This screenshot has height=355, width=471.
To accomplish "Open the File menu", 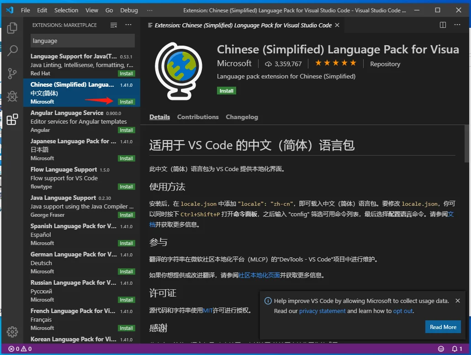I will pyautogui.click(x=25, y=10).
